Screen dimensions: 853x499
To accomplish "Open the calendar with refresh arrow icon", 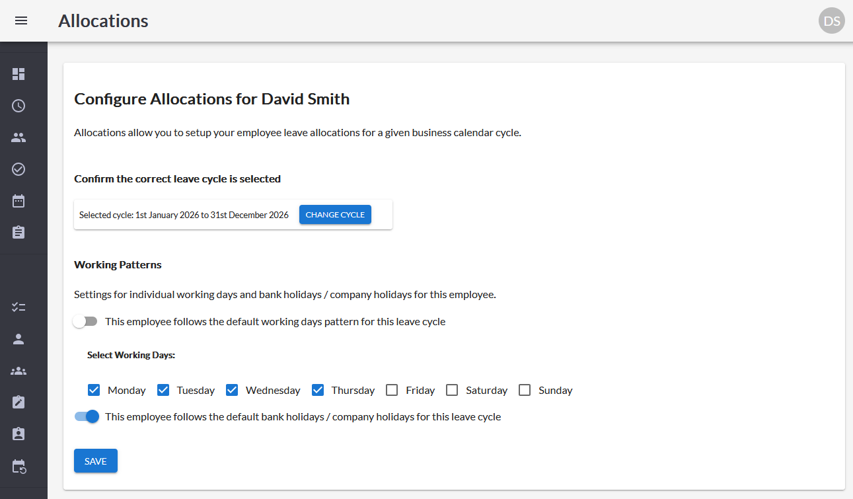I will click(19, 466).
